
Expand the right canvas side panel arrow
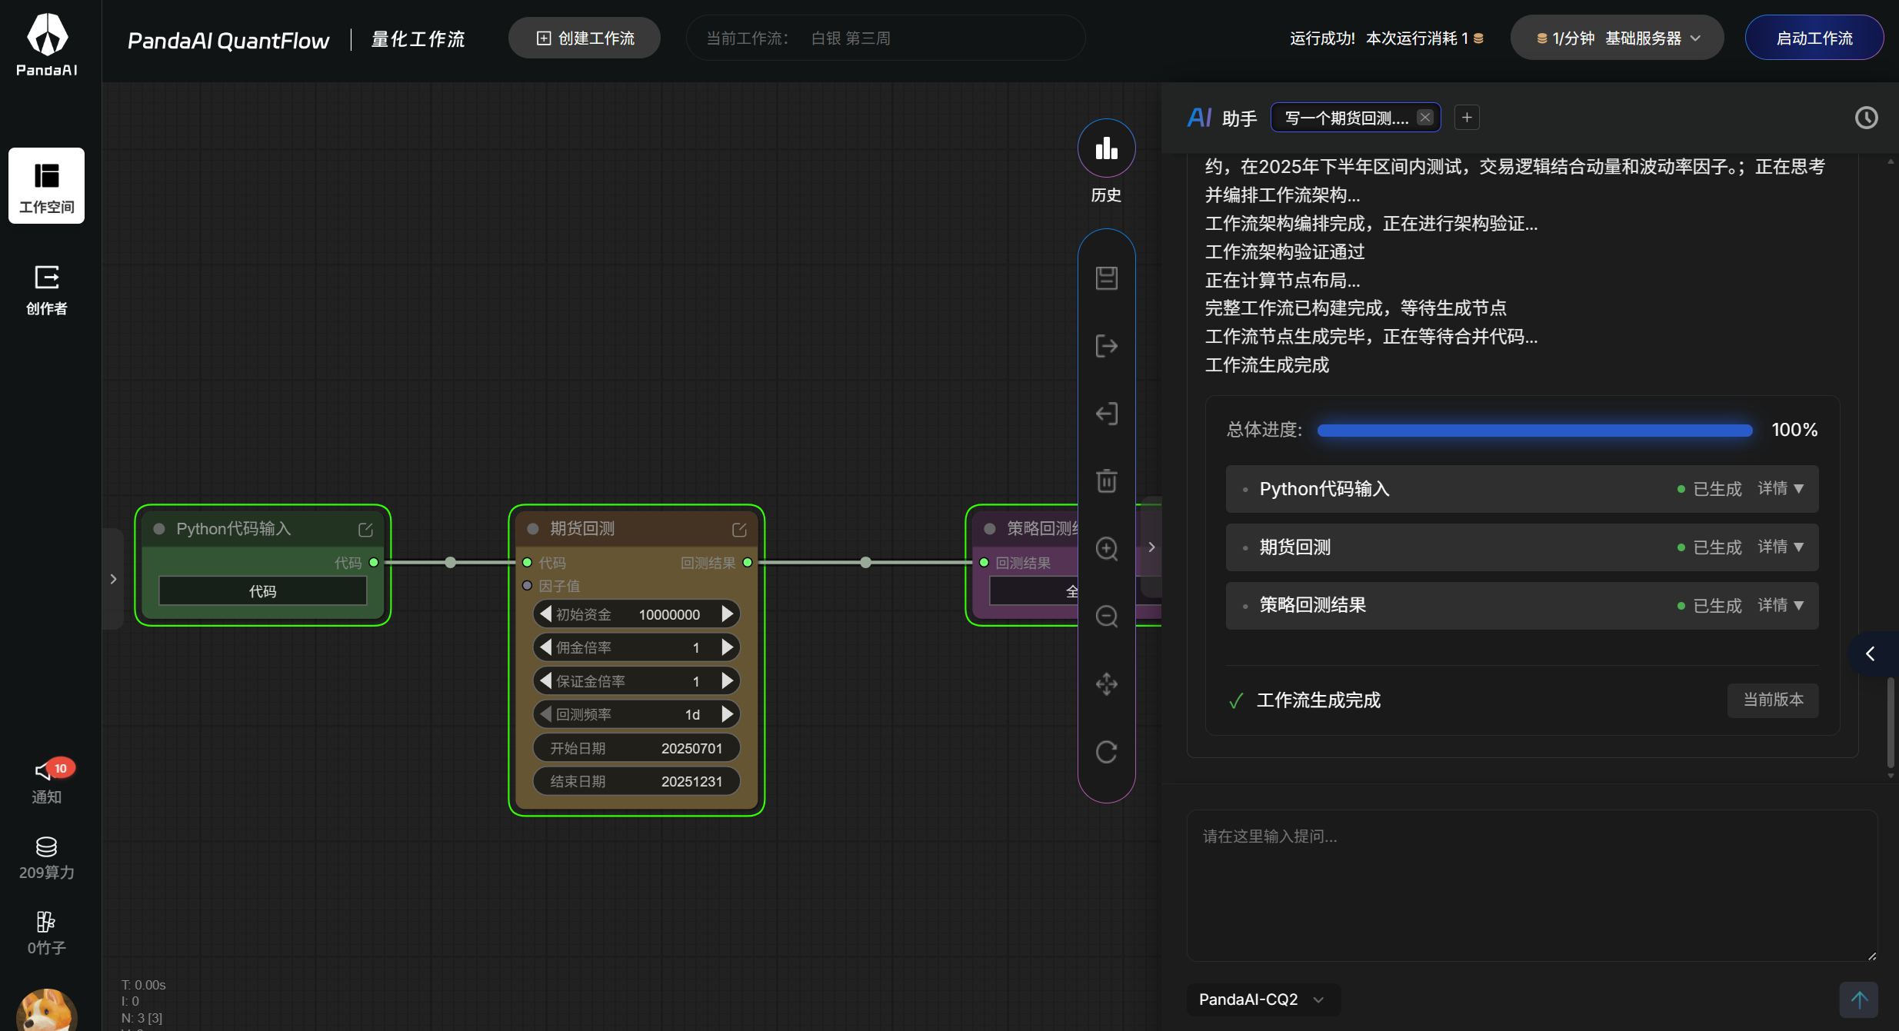(x=1151, y=547)
